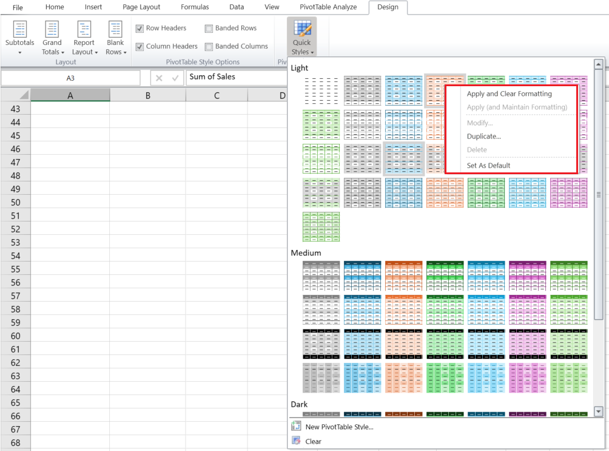This screenshot has width=609, height=451.
Task: Click the Grand Totals ribbon icon
Action: [x=52, y=29]
